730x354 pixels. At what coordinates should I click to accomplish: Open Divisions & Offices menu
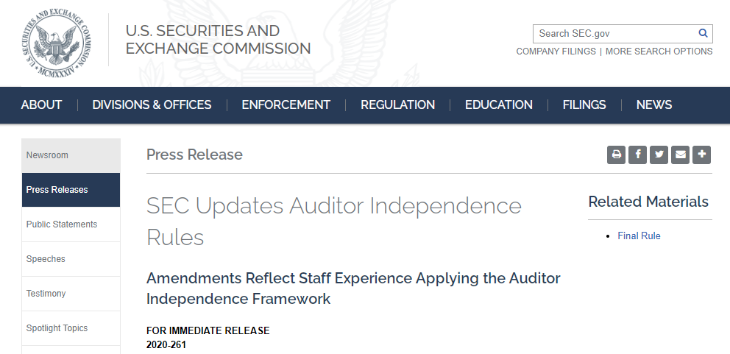click(x=152, y=105)
